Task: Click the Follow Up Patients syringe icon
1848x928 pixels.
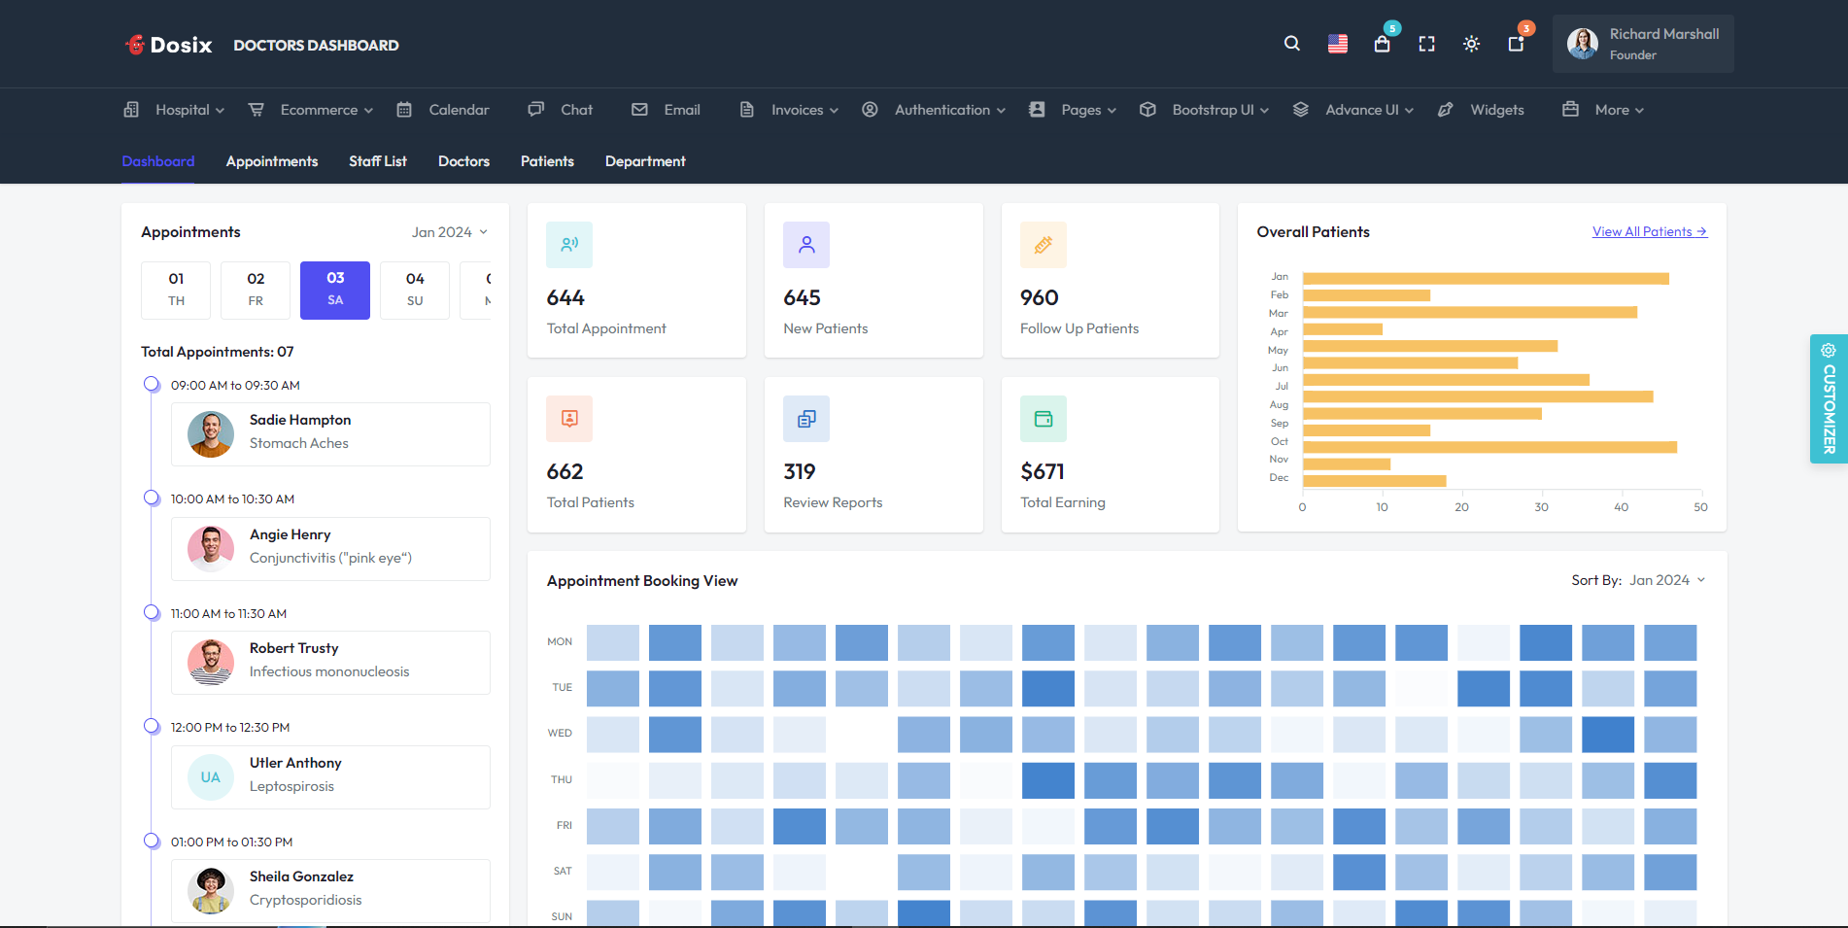Action: tap(1044, 245)
